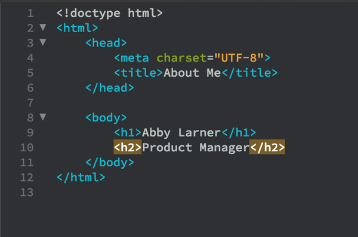Select line number 4 in gutter

click(x=30, y=58)
